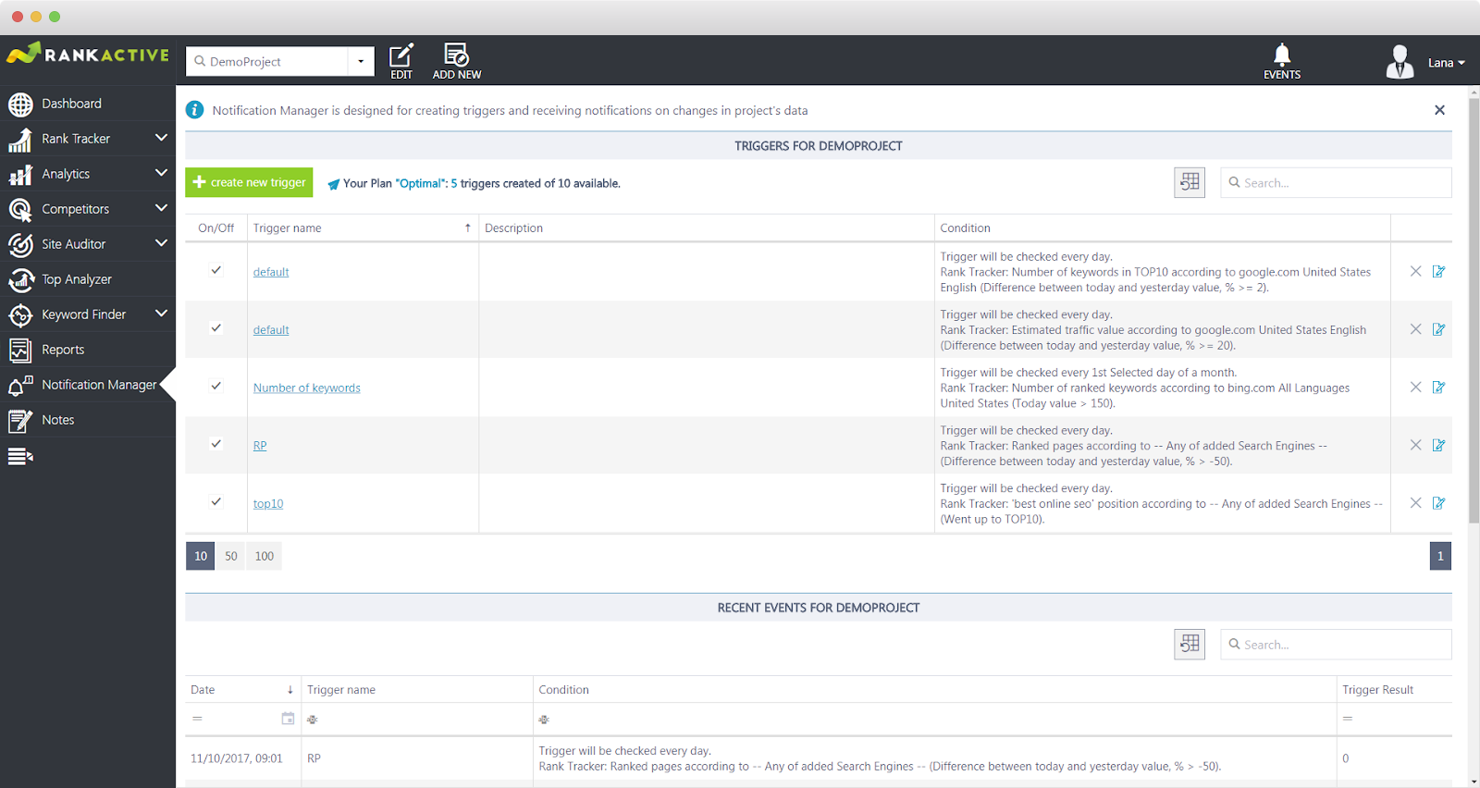
Task: Open the DemoProject dropdown arrow
Action: click(361, 61)
